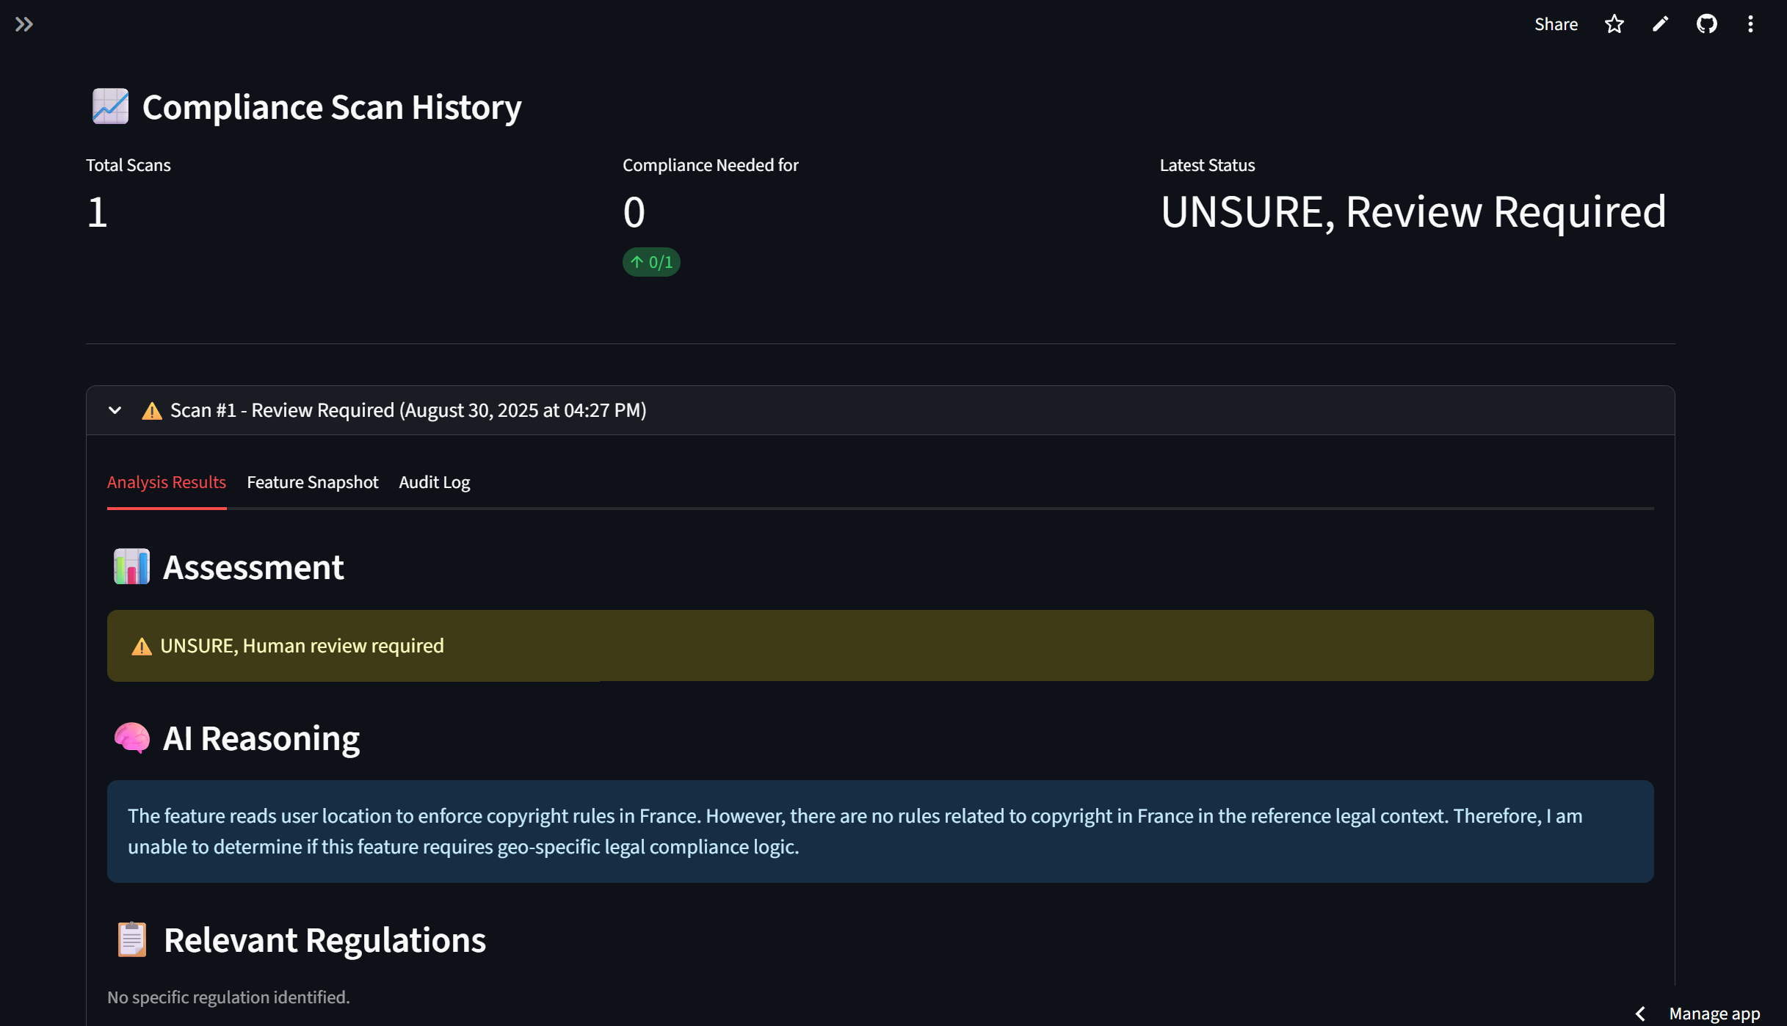
Task: Collapse Scan #1 Review Required section
Action: tap(408, 410)
